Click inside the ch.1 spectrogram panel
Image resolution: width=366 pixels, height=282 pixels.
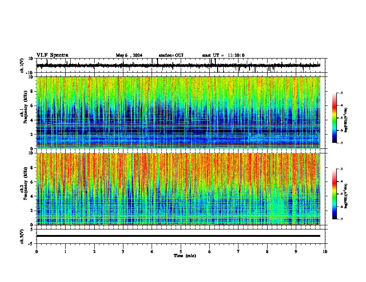point(178,112)
